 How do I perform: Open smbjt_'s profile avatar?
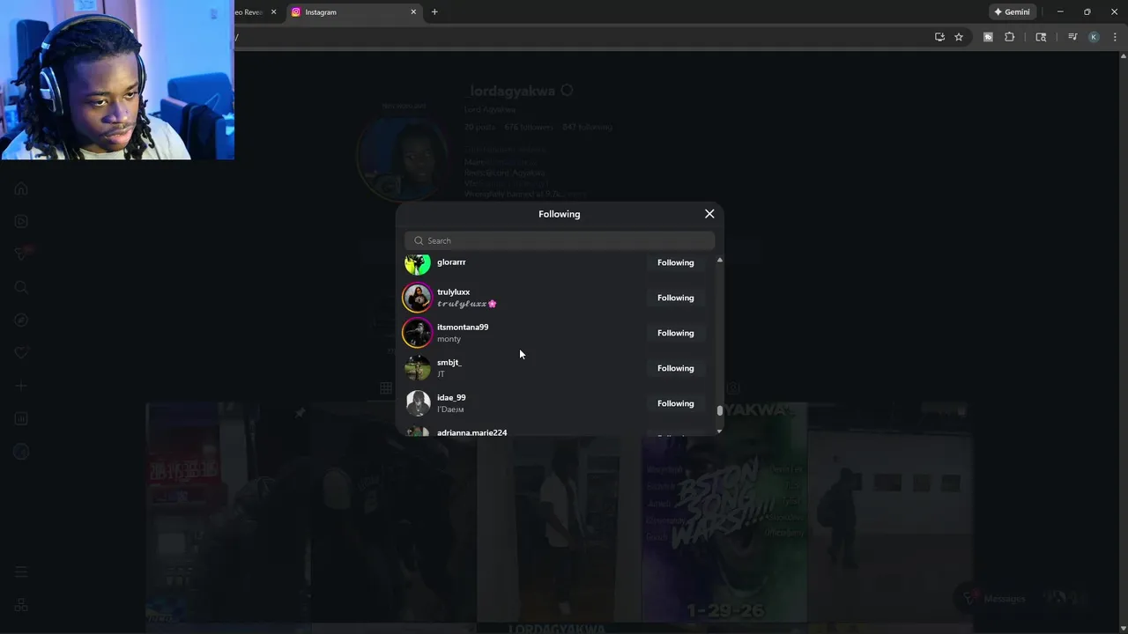coord(418,368)
